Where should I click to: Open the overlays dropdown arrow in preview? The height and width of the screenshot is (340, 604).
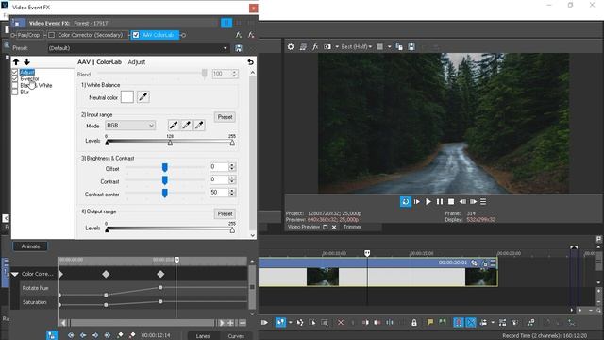(390, 46)
